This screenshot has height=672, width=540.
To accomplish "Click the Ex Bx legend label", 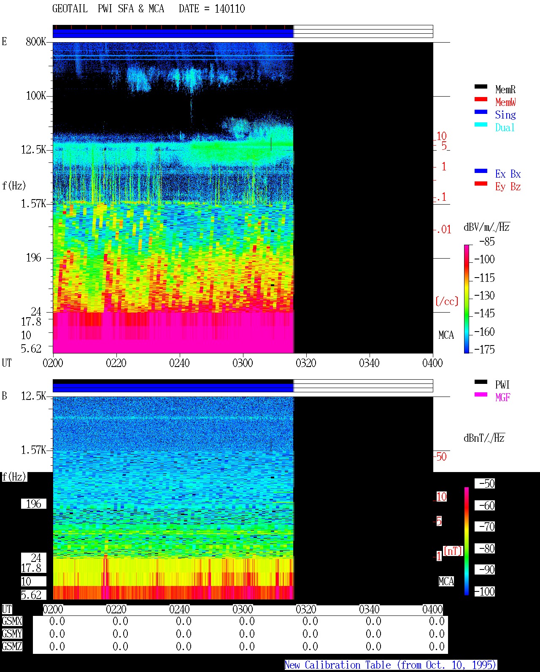I will tap(508, 174).
